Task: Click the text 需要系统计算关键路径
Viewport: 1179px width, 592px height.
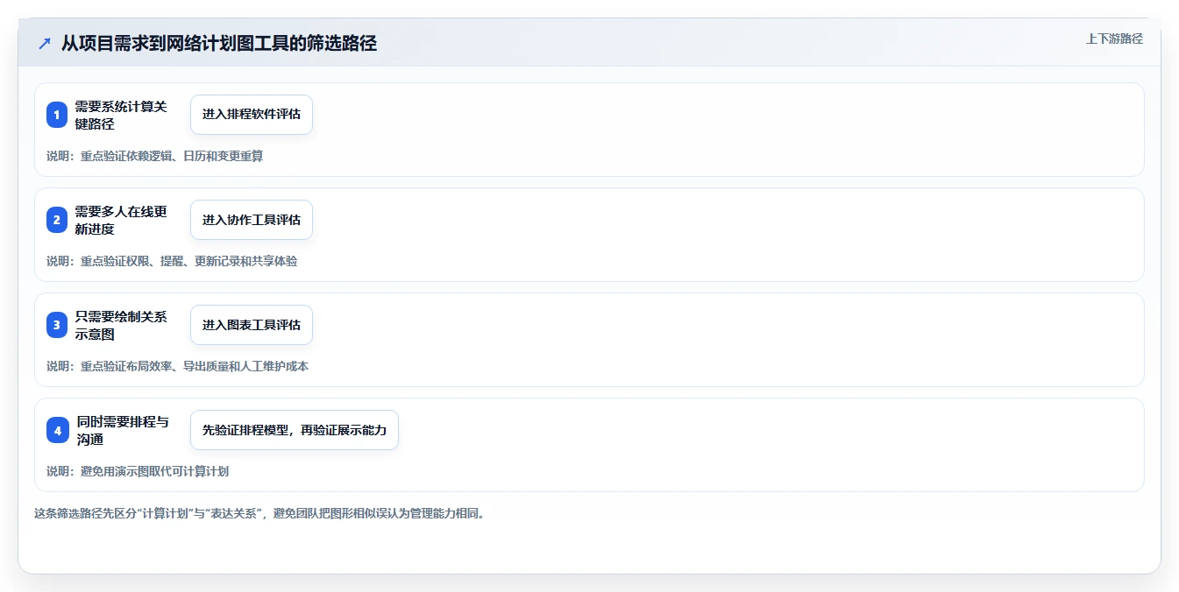Action: point(121,115)
